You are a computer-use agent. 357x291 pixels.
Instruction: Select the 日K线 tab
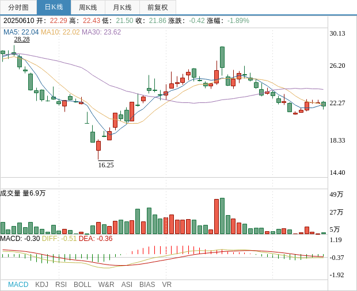click(54, 7)
